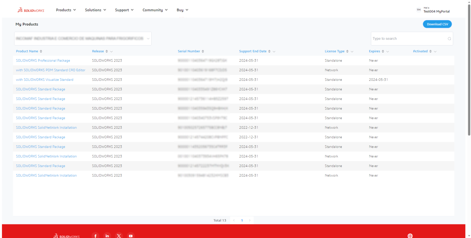The height and width of the screenshot is (238, 471).
Task: Open the Buy menu
Action: [182, 10]
